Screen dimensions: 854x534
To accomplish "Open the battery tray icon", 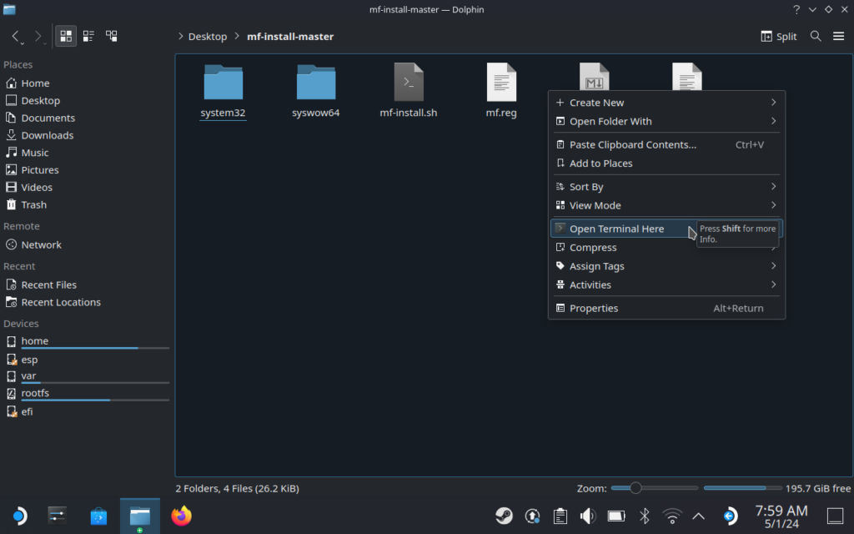I will point(616,516).
